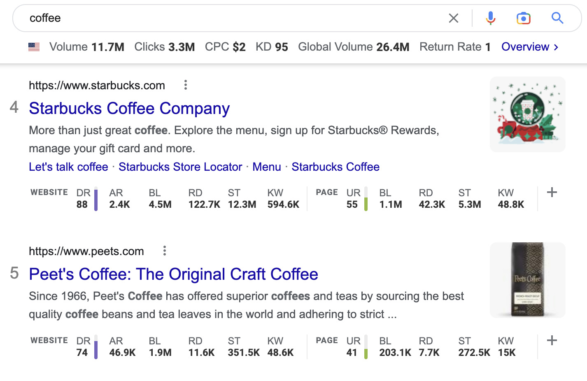587x381 pixels.
Task: Click the magnifying glass search icon
Action: [x=557, y=18]
